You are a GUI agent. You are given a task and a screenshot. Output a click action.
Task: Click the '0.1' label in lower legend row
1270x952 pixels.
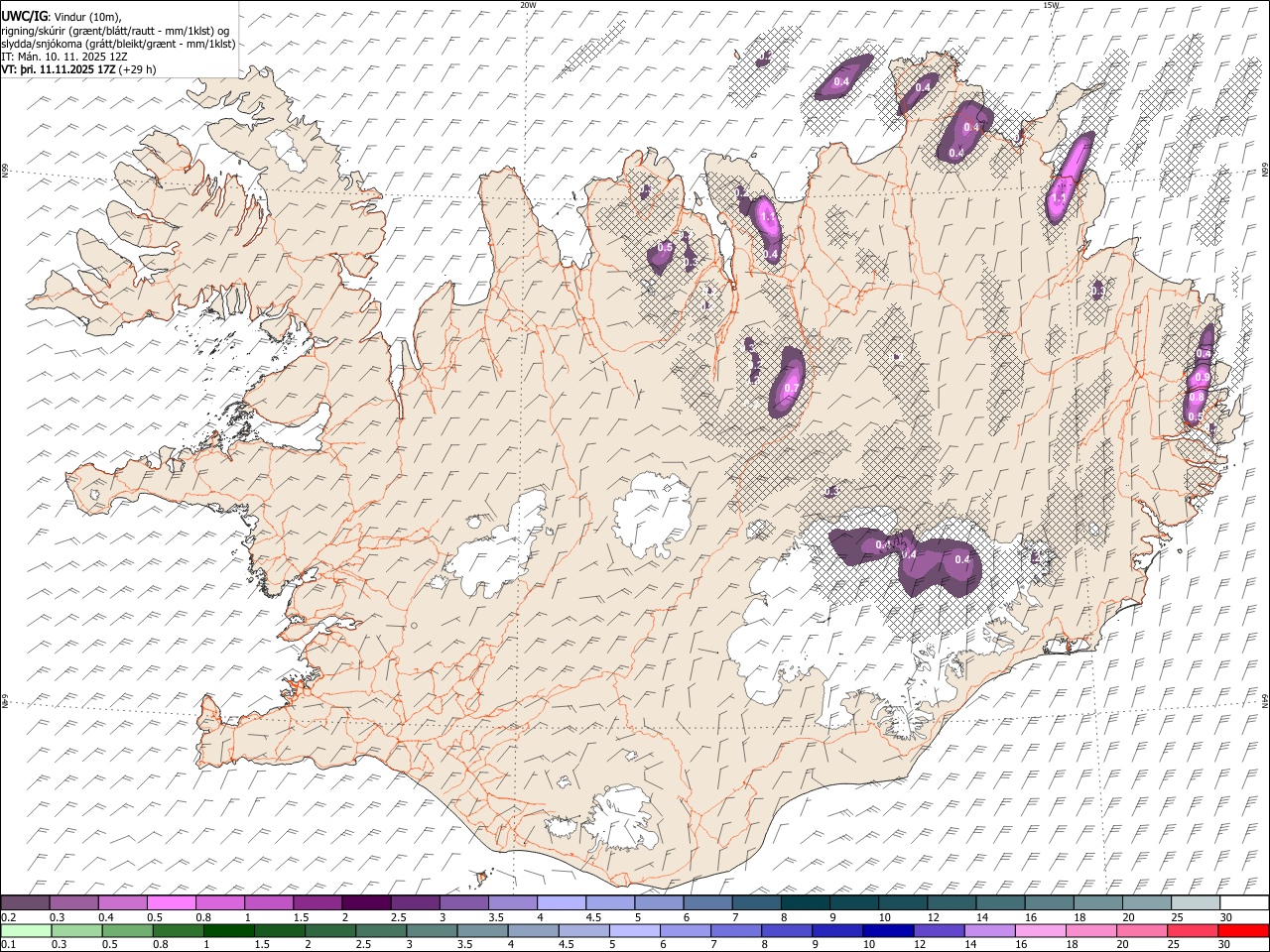8,945
